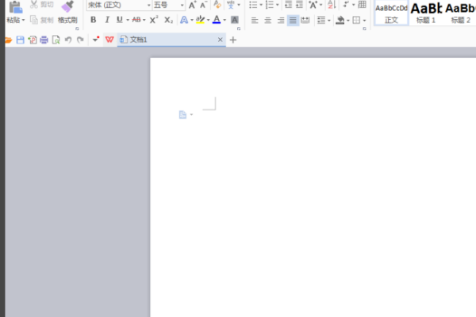This screenshot has height=317, width=476.
Task: Toggle Underline formatting
Action: 120,20
